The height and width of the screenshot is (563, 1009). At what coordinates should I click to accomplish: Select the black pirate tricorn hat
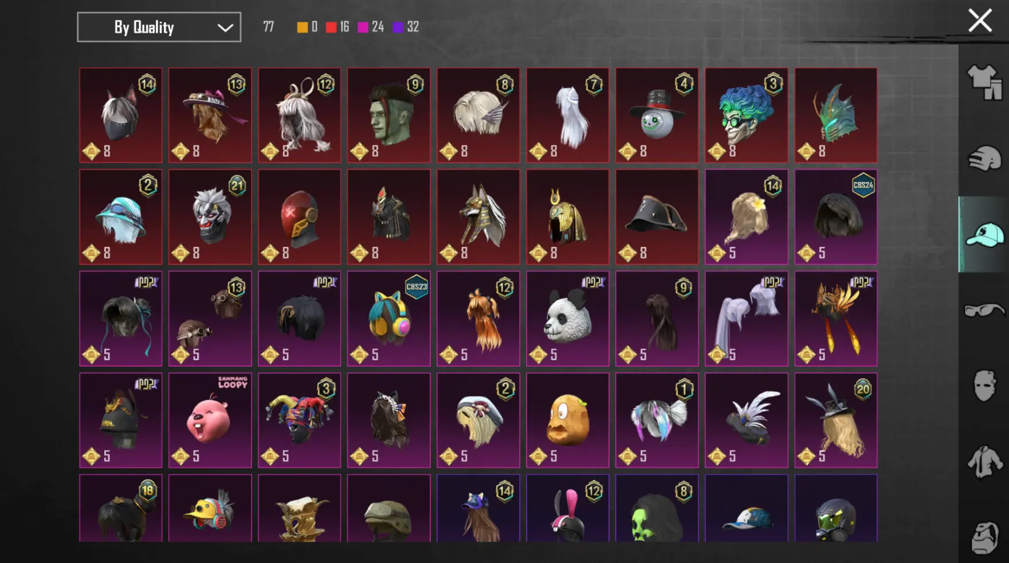[657, 216]
